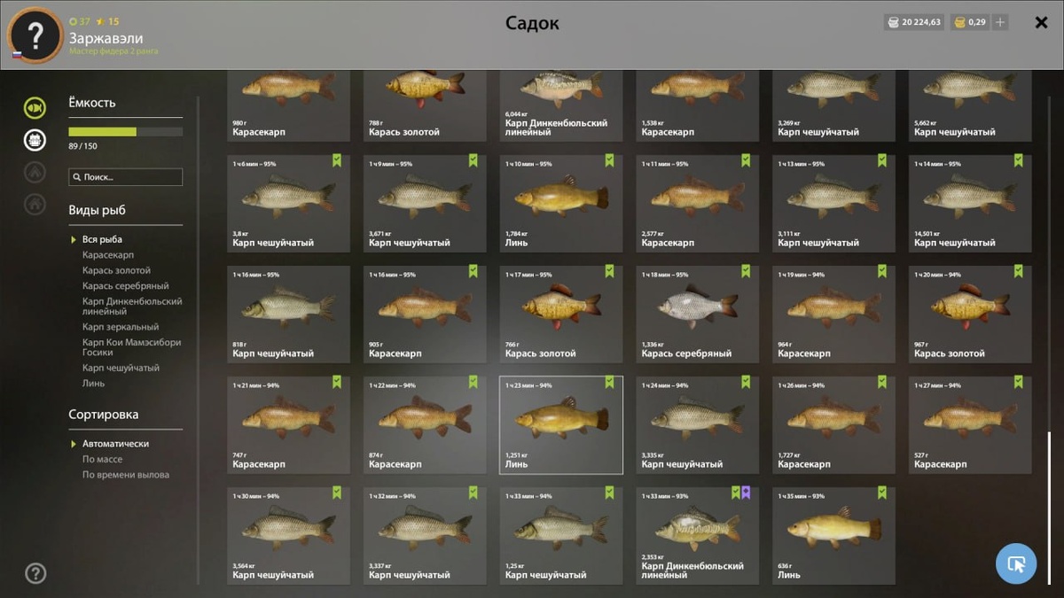Open help question mark at bottom left
This screenshot has width=1064, height=598.
pyautogui.click(x=35, y=573)
